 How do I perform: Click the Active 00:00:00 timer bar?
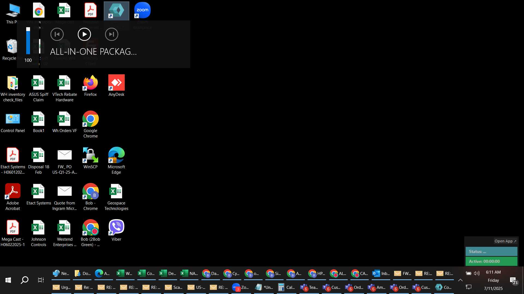coord(491,261)
